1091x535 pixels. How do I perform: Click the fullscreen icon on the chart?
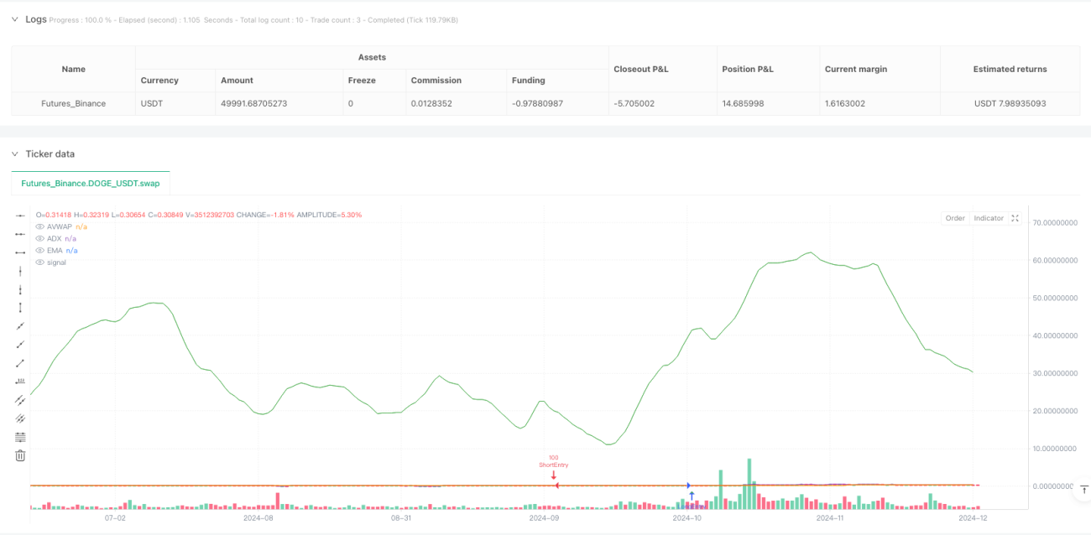tap(1015, 218)
